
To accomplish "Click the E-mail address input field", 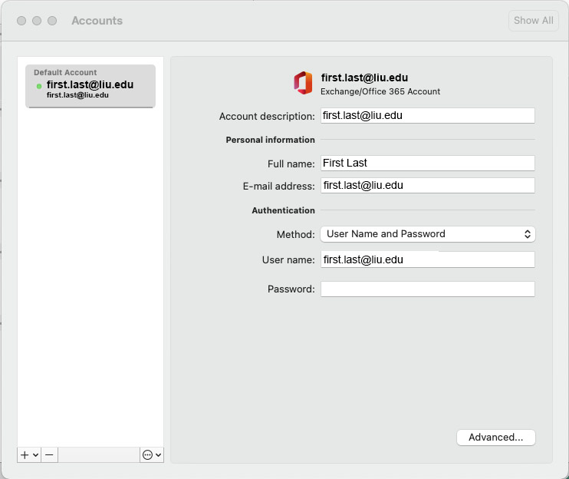I will pos(427,186).
